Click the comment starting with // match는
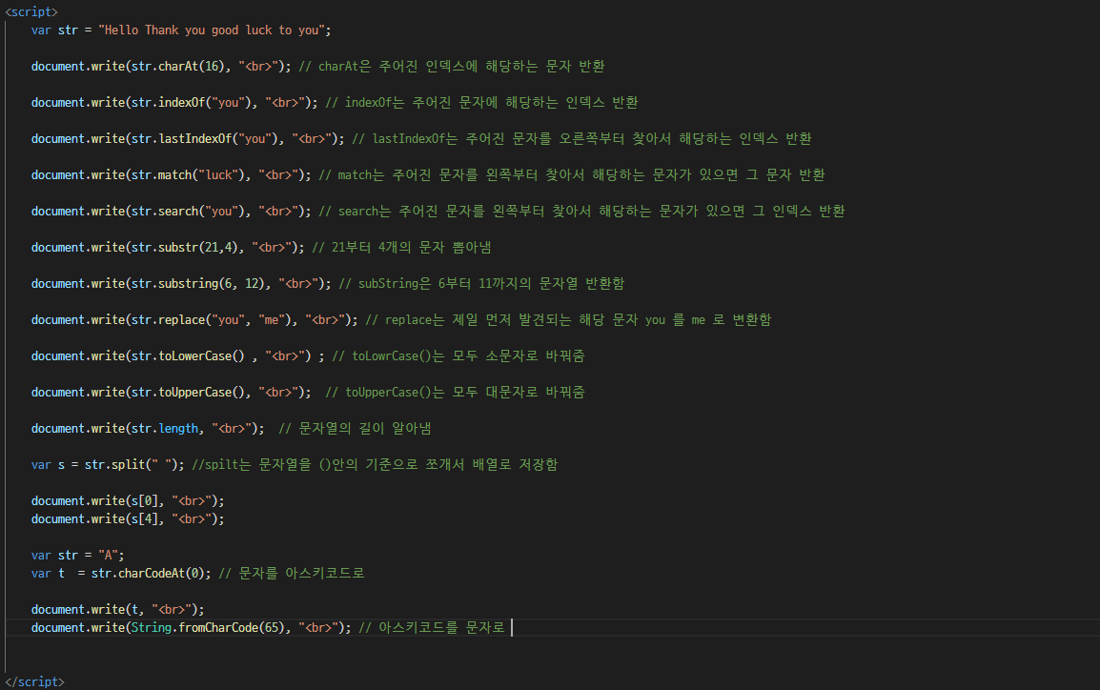The width and height of the screenshot is (1100, 690). [x=572, y=174]
